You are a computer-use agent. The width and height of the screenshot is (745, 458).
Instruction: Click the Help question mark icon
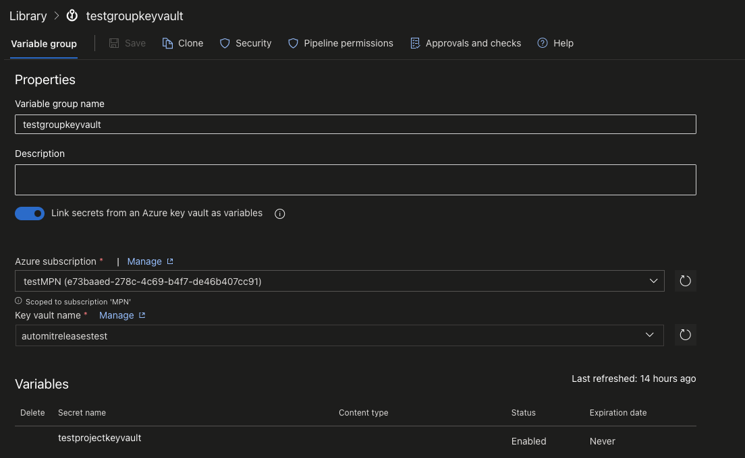tap(543, 43)
